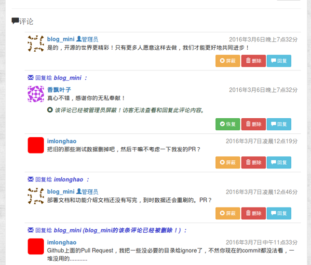The height and width of the screenshot is (265, 311).
Task: Click text about Github上面的Pull Request
Action: [x=171, y=254]
